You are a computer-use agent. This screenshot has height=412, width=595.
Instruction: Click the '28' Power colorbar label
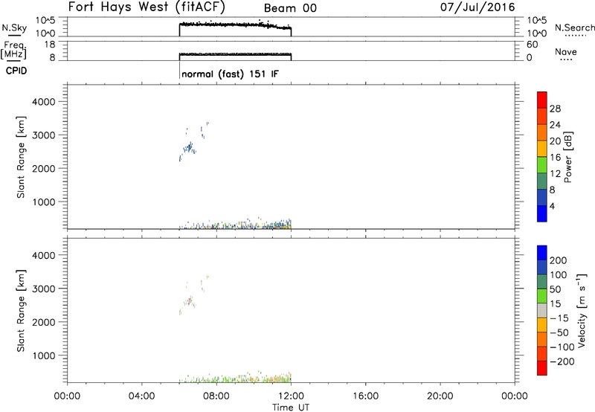click(x=555, y=109)
